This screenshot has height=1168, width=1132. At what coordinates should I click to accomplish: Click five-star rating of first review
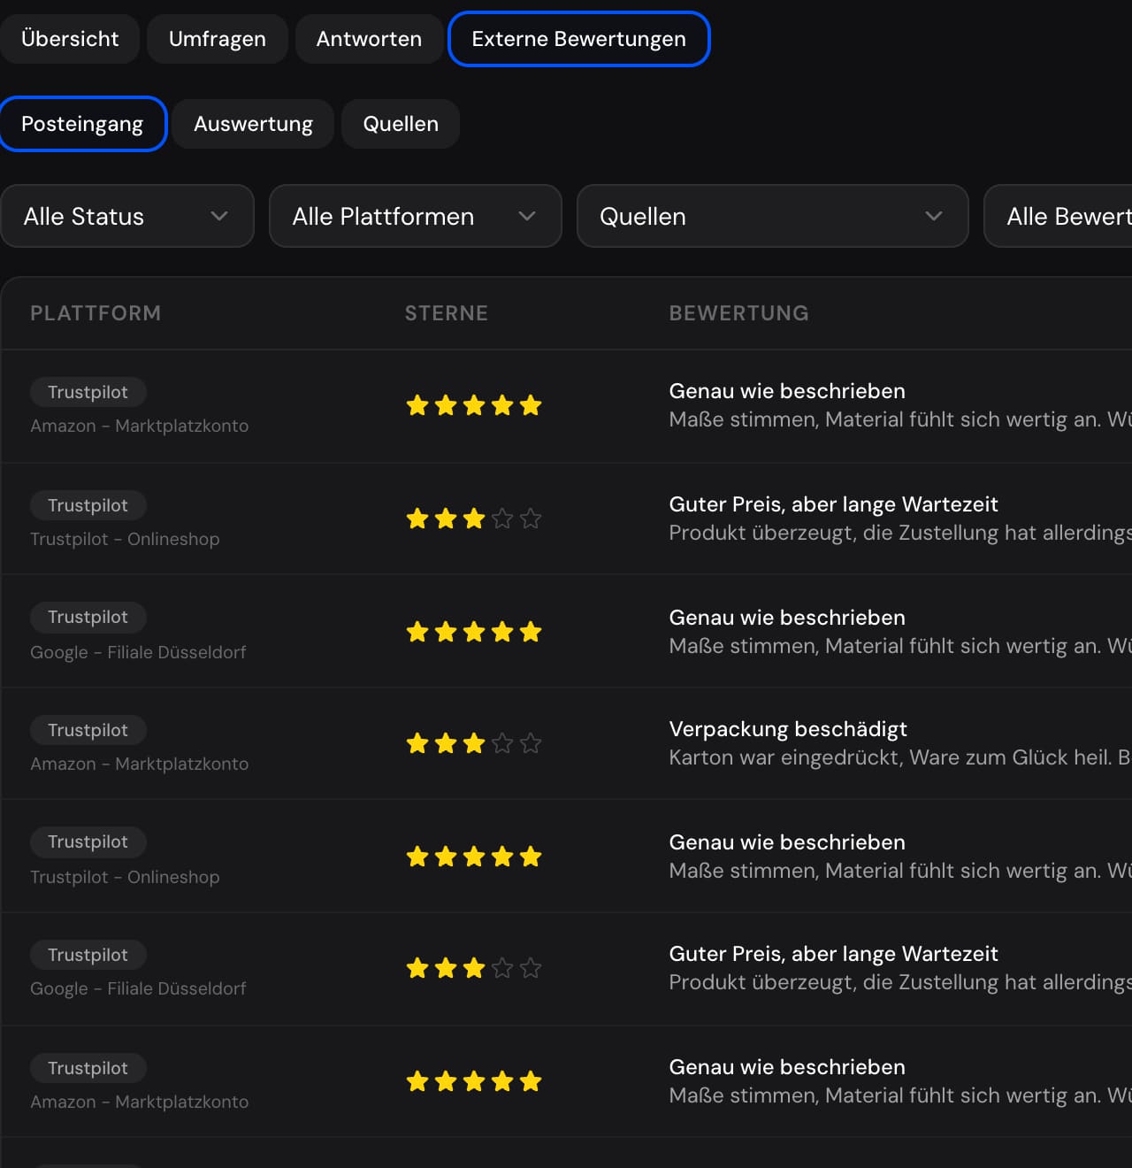[x=474, y=406]
